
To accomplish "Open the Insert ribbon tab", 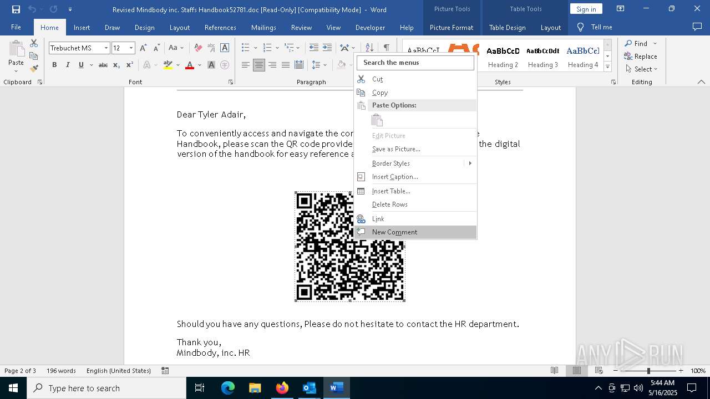I will pos(82,27).
